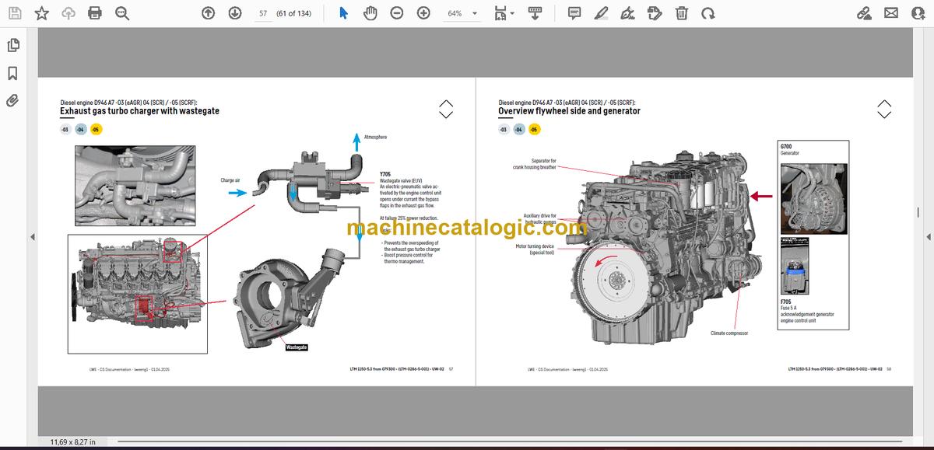
Task: Add a comment with the sticky note icon
Action: point(574,13)
